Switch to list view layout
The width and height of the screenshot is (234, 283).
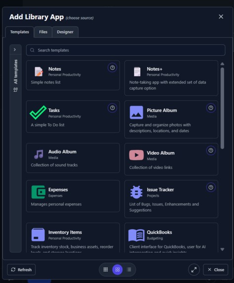(129, 270)
